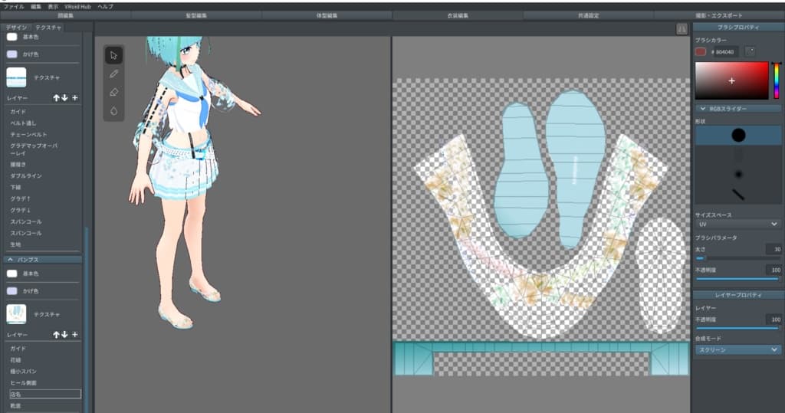
Task: Open the サイズスペース UV dropdown
Action: tap(737, 225)
